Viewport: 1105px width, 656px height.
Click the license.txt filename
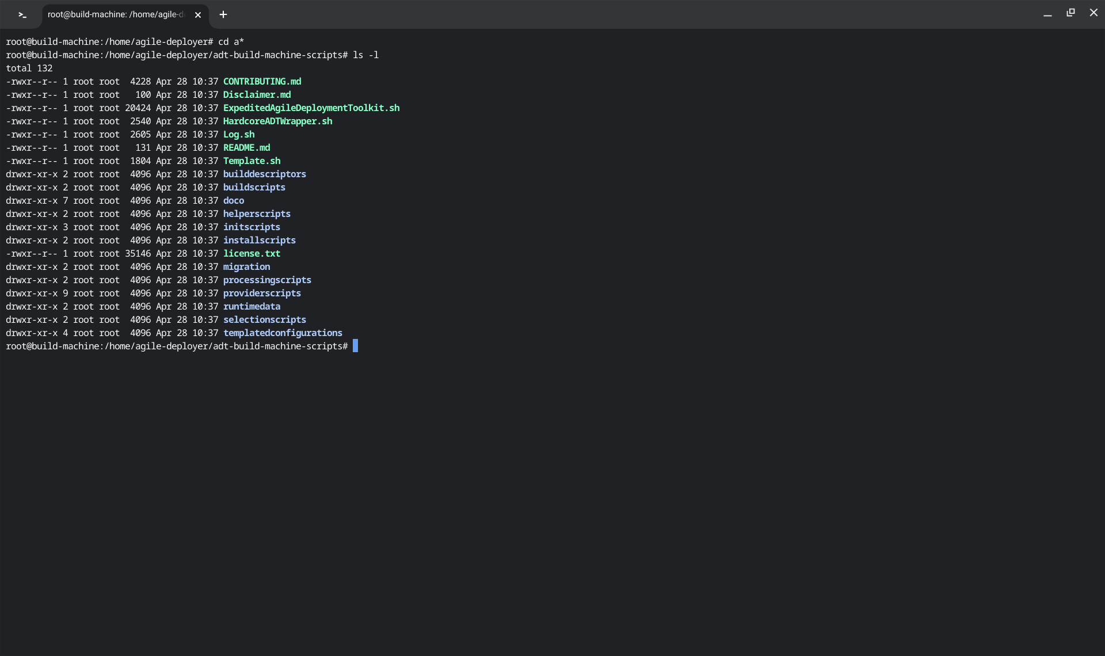click(252, 254)
